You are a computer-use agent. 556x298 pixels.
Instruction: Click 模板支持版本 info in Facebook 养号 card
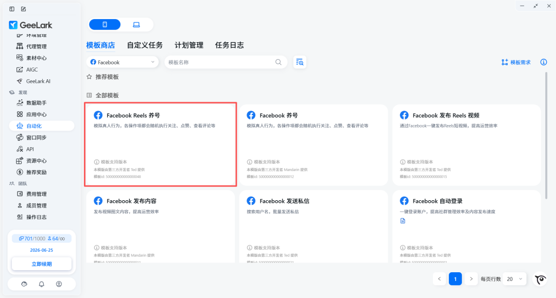point(264,162)
